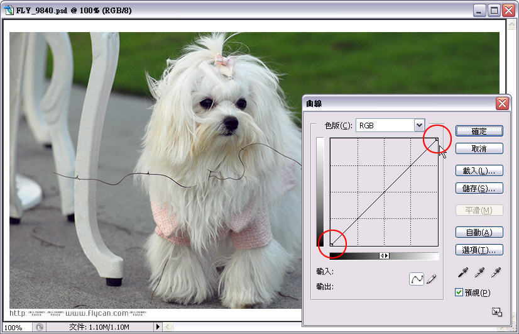This screenshot has width=519, height=334.
Task: Click the document status preview icon
Action: pyautogui.click(x=40, y=327)
